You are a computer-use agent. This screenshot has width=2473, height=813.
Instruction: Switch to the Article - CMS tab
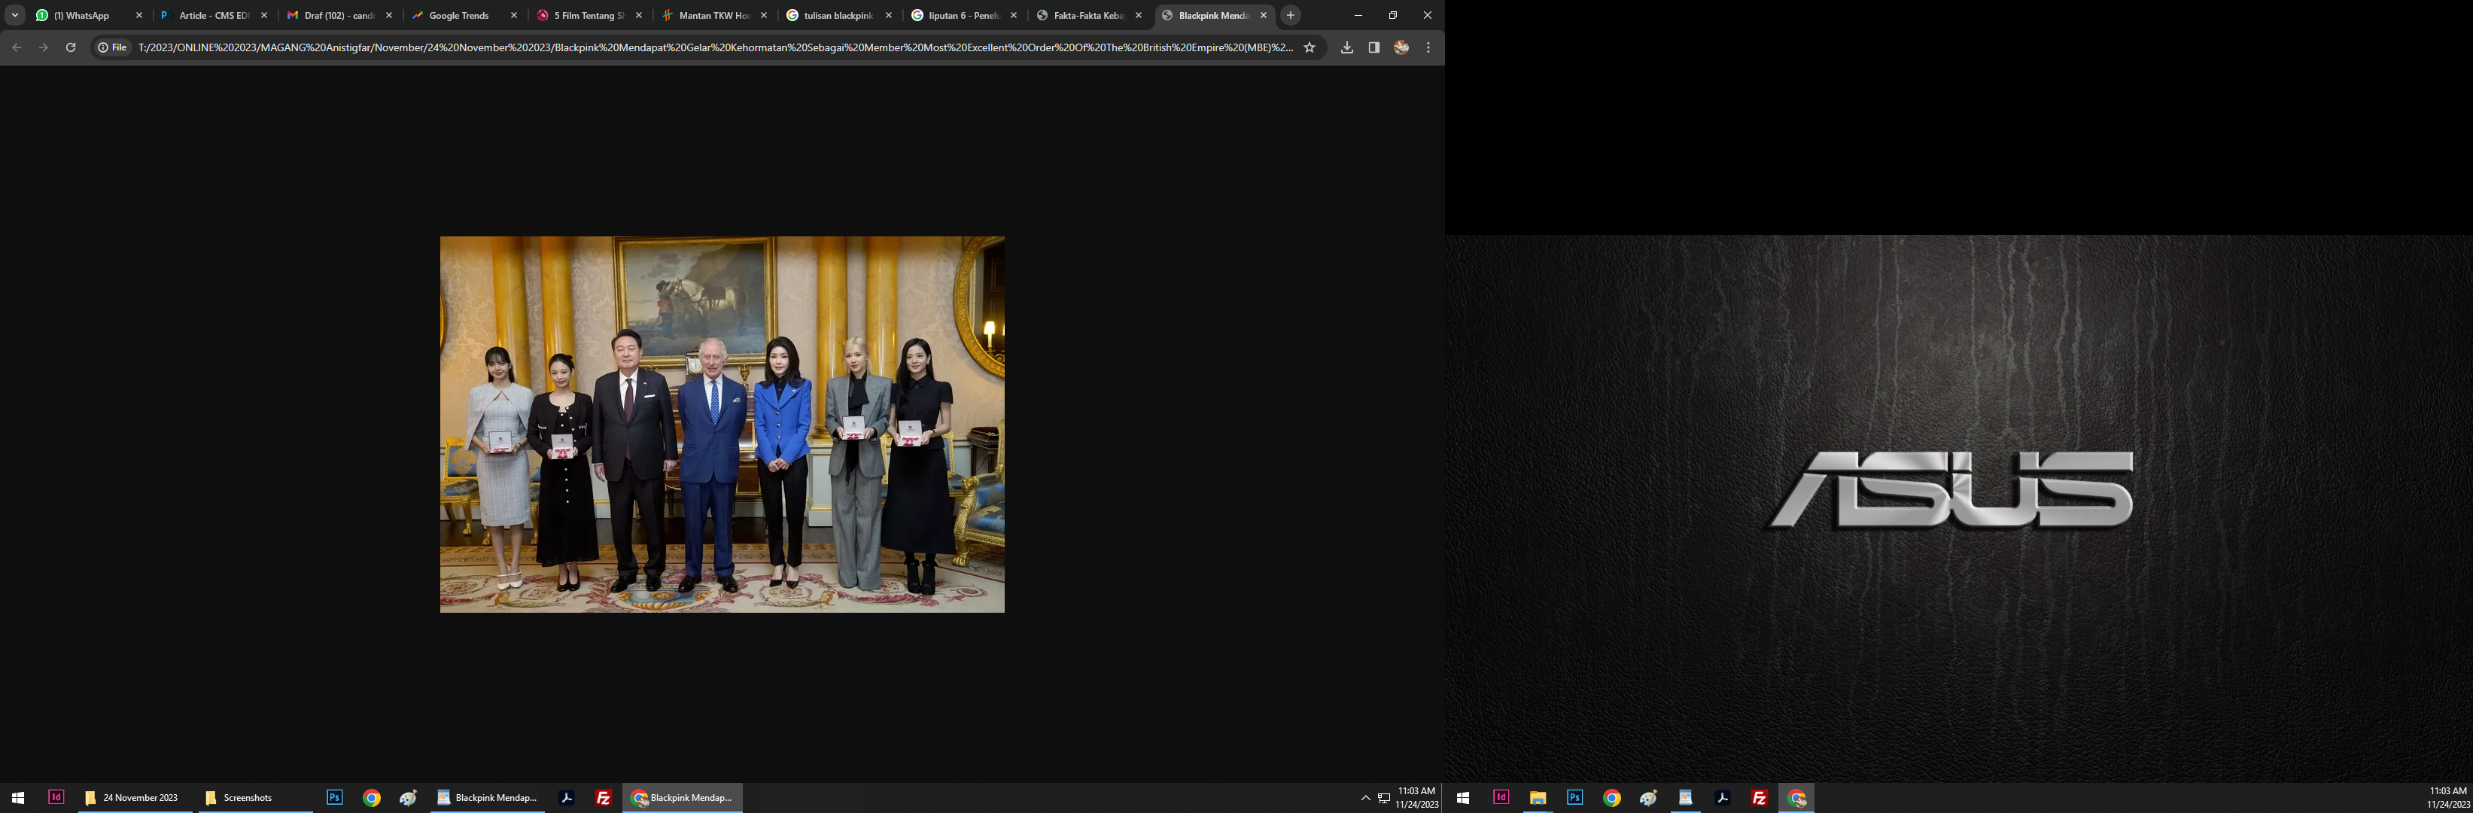click(213, 15)
